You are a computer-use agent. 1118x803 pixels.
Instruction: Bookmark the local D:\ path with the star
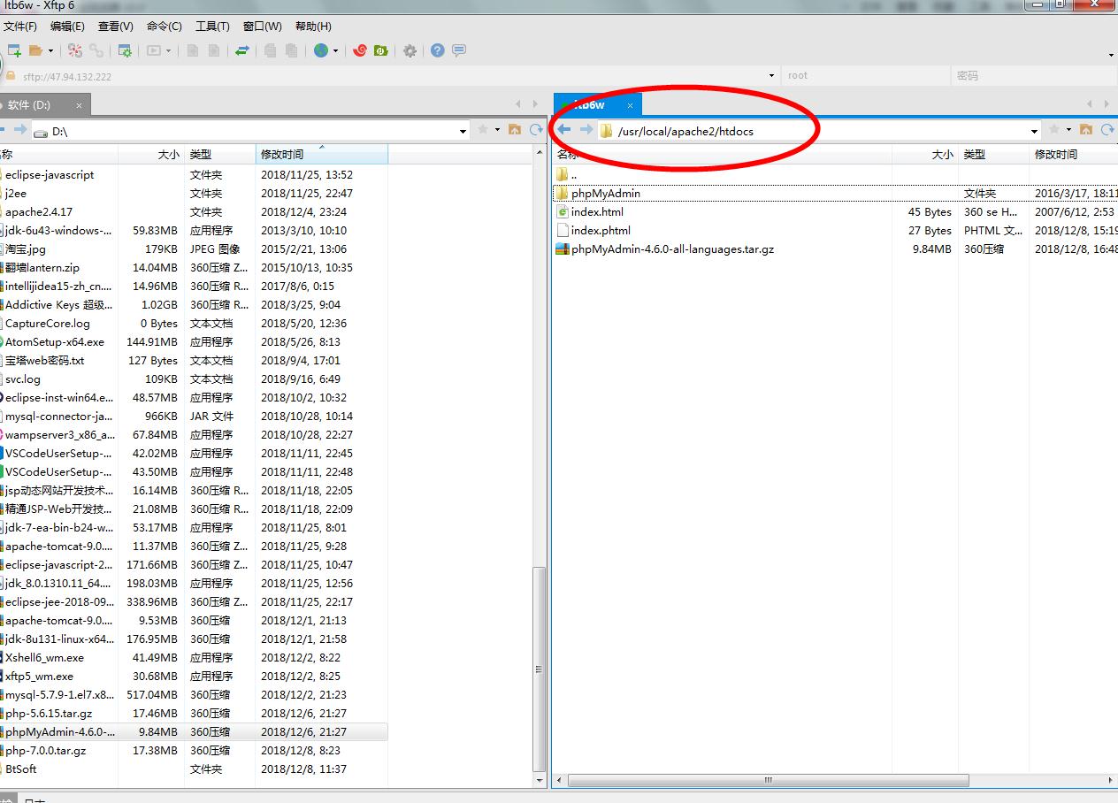point(483,130)
